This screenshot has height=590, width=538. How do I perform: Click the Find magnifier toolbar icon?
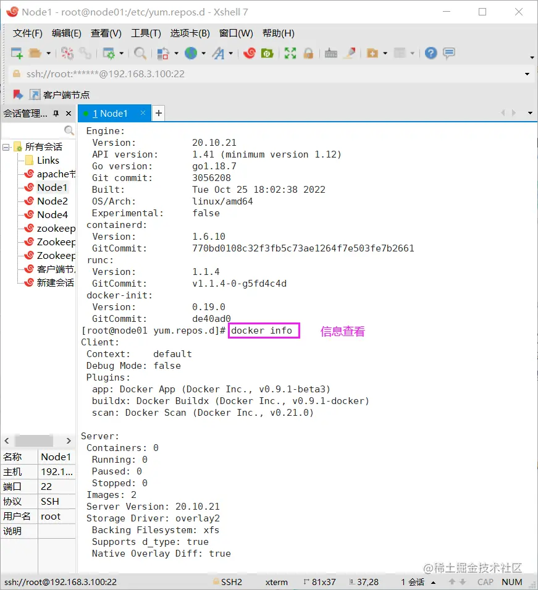(x=140, y=53)
